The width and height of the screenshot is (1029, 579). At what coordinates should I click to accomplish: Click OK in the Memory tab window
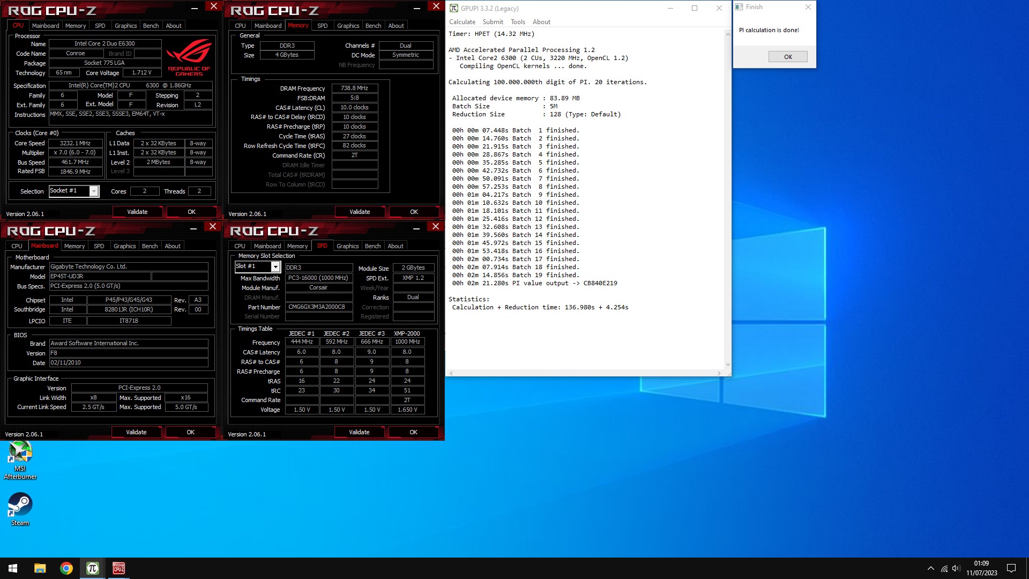(x=414, y=212)
